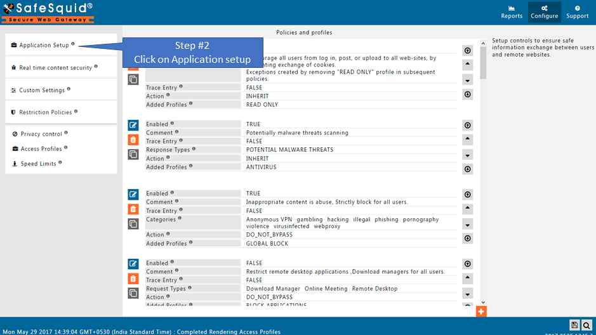Move ANTIVIRUS policy to top
Screen dimensions: 596x335
pyautogui.click(x=468, y=126)
